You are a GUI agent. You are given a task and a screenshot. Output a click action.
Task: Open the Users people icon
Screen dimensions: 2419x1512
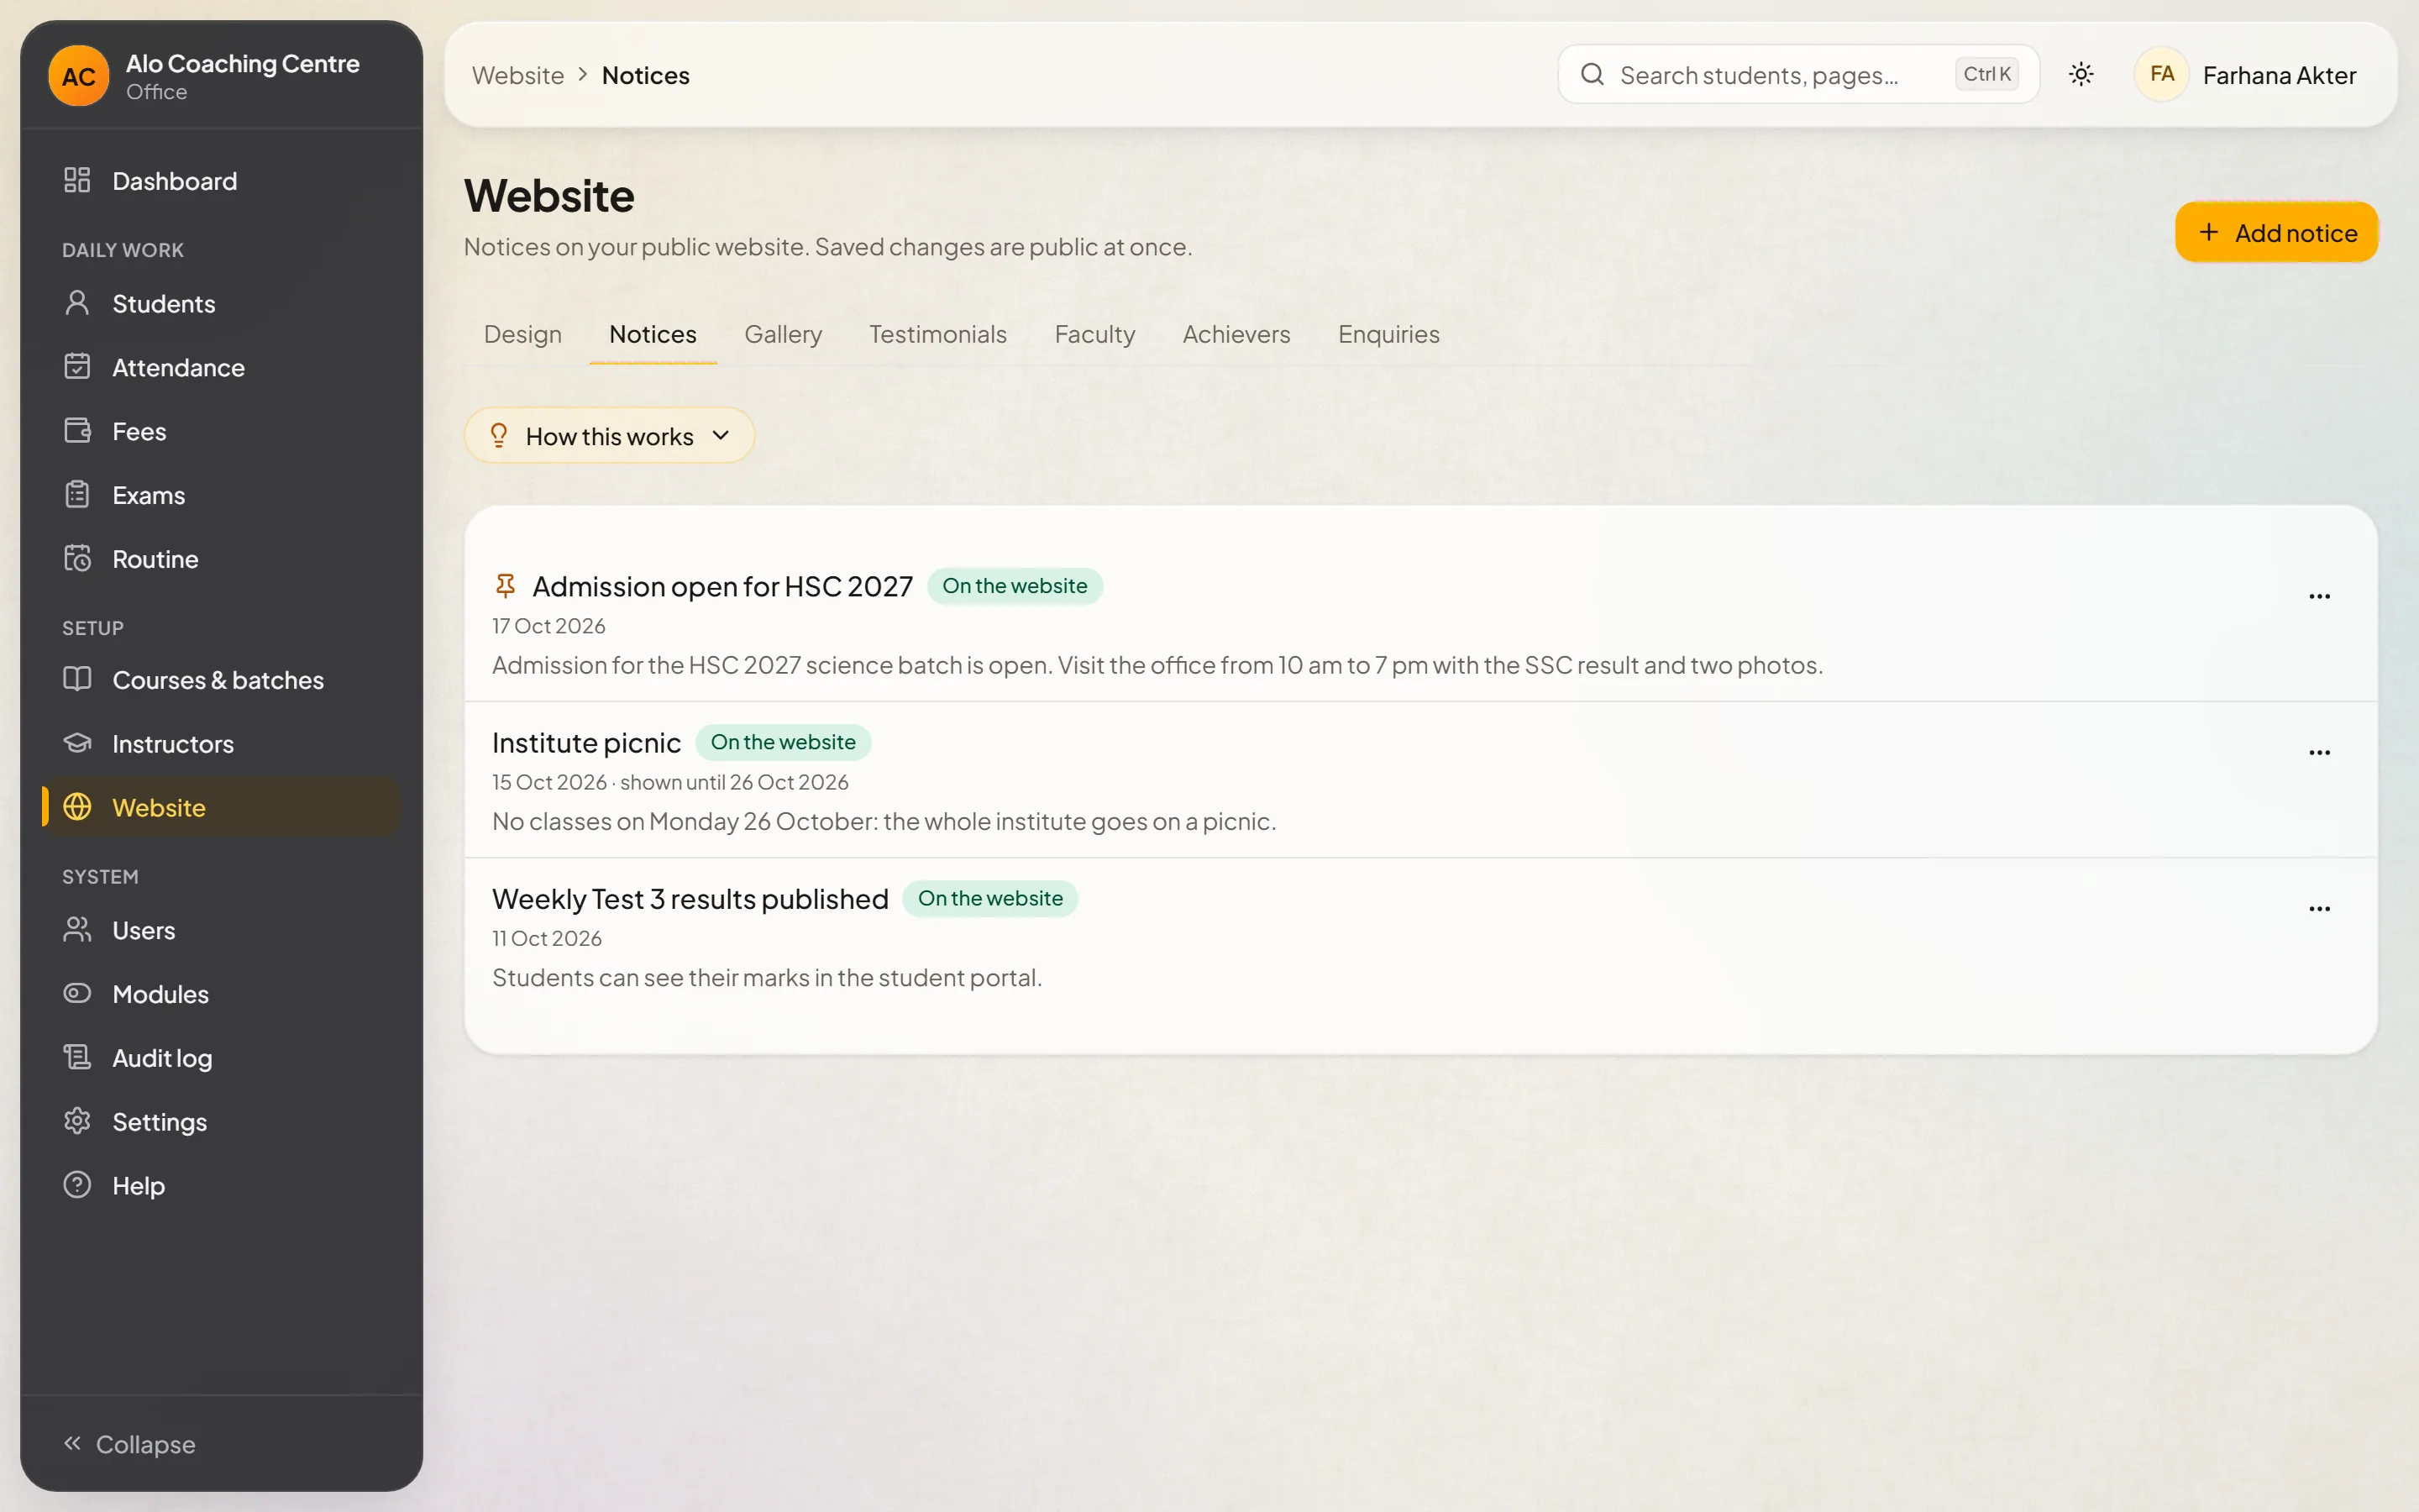tap(77, 930)
